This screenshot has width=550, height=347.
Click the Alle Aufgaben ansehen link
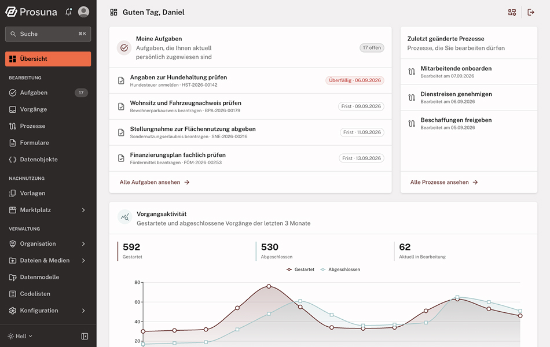(155, 182)
